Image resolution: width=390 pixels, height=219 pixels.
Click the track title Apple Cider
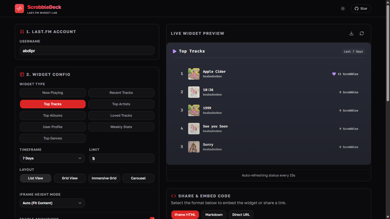click(214, 72)
